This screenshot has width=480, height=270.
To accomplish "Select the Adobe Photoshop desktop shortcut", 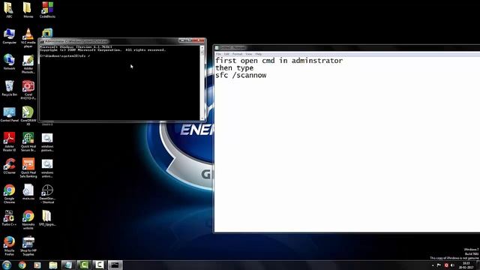I will pyautogui.click(x=28, y=64).
